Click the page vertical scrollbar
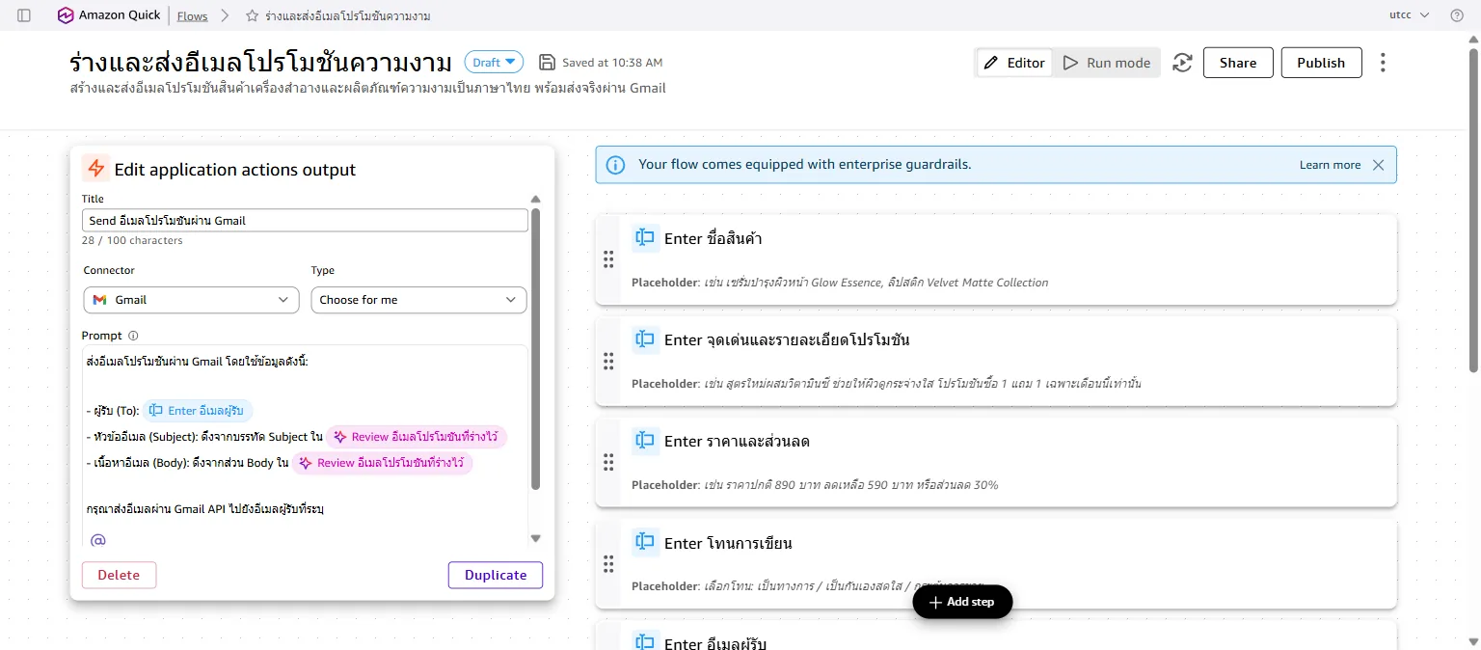The height and width of the screenshot is (650, 1481). tap(1473, 212)
